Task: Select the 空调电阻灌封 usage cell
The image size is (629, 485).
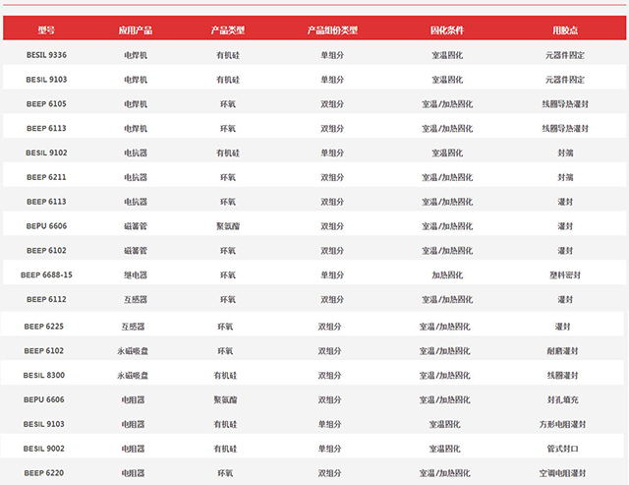Action: pos(566,472)
